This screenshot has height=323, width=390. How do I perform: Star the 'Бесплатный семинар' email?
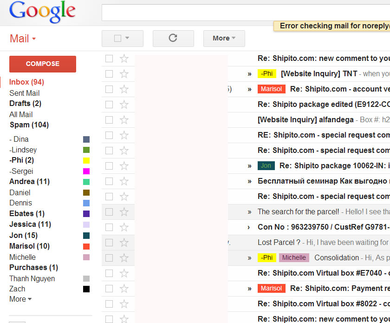coord(124,181)
